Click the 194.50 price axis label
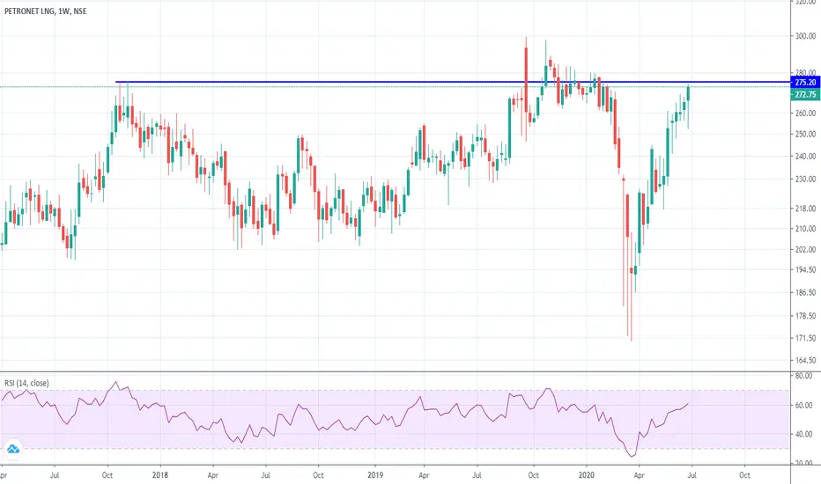 tap(805, 270)
